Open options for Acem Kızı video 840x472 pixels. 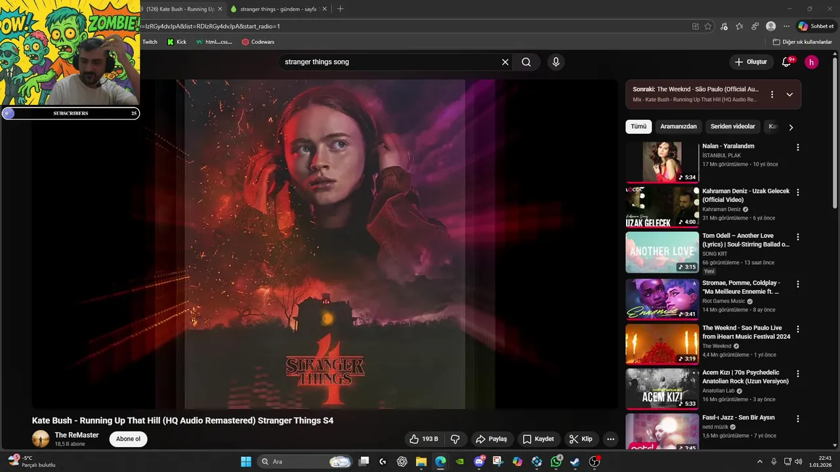coord(798,374)
